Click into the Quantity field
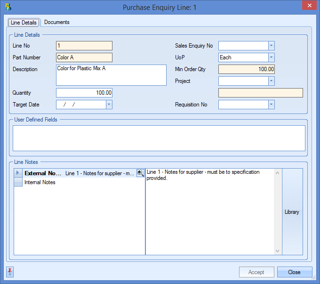The height and width of the screenshot is (284, 320). point(84,93)
